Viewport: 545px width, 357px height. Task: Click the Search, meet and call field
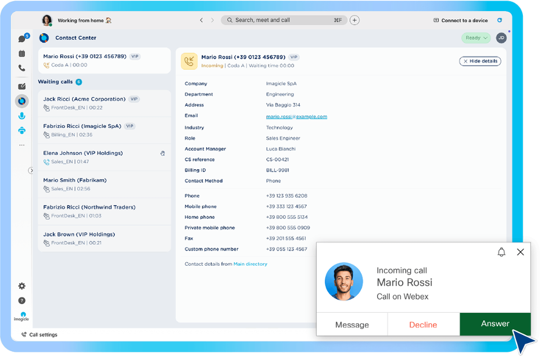click(x=284, y=20)
